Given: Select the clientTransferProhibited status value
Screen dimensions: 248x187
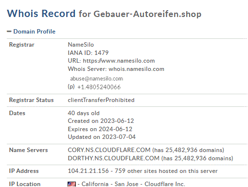Looking at the screenshot, I should pos(101,100).
